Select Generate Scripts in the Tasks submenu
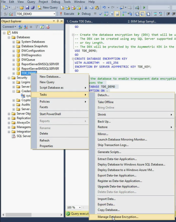Viewport: 176px width, 222px height. point(132,152)
